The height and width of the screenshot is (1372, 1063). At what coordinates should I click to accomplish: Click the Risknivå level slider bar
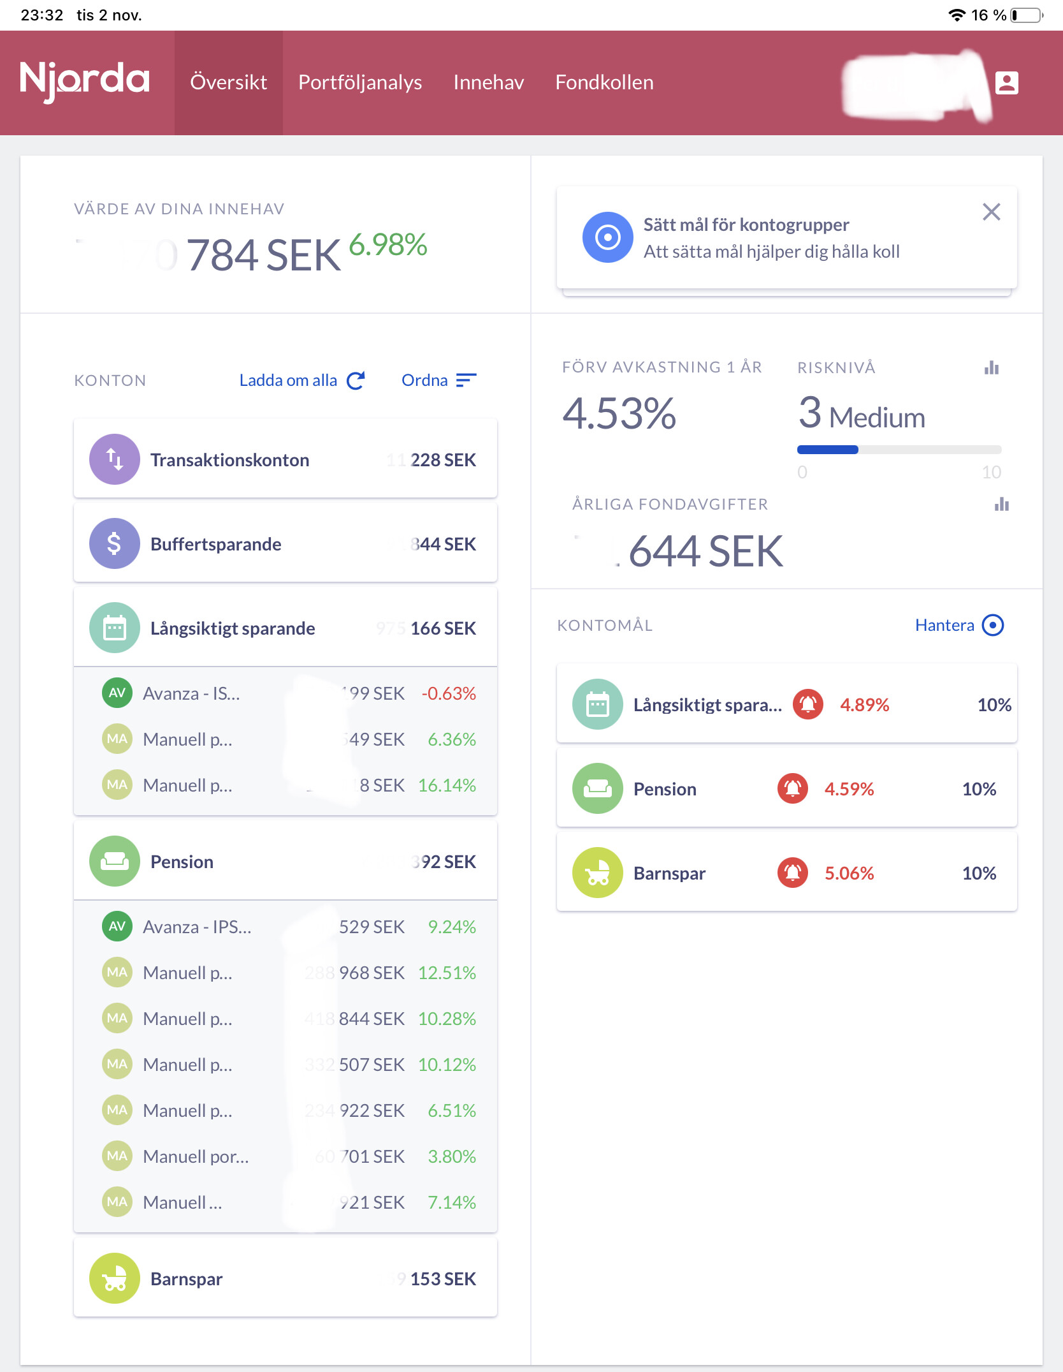pos(899,450)
